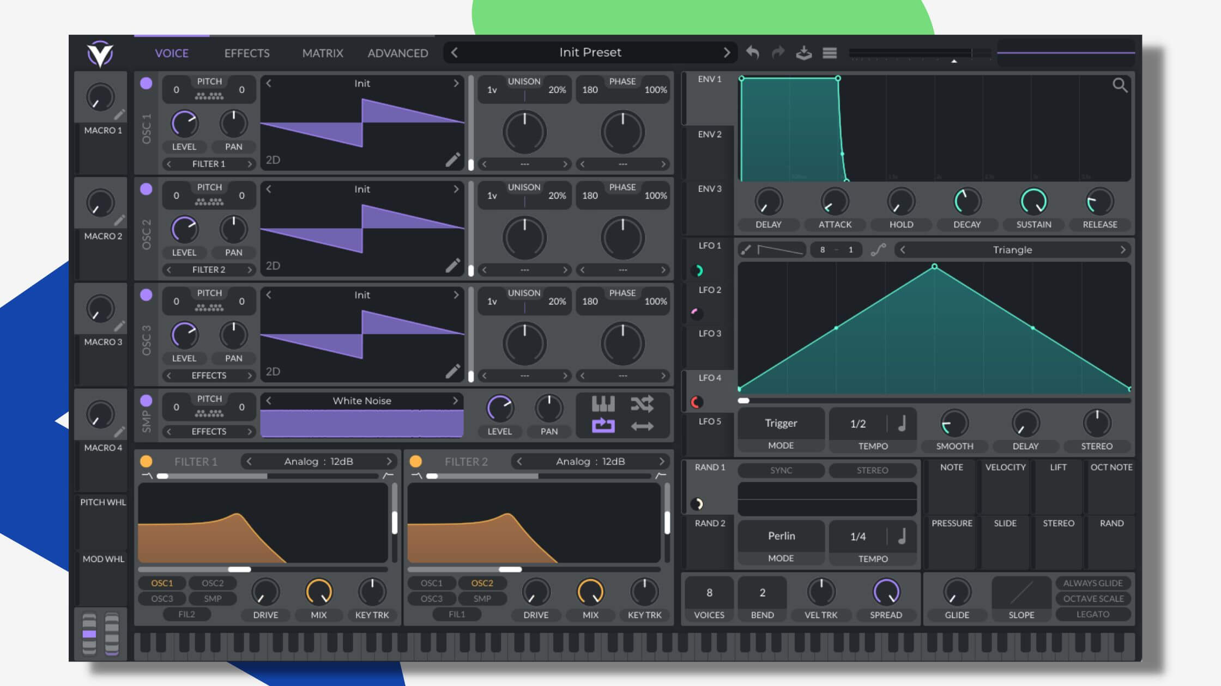
Task: Undo the last action arrow
Action: point(753,52)
